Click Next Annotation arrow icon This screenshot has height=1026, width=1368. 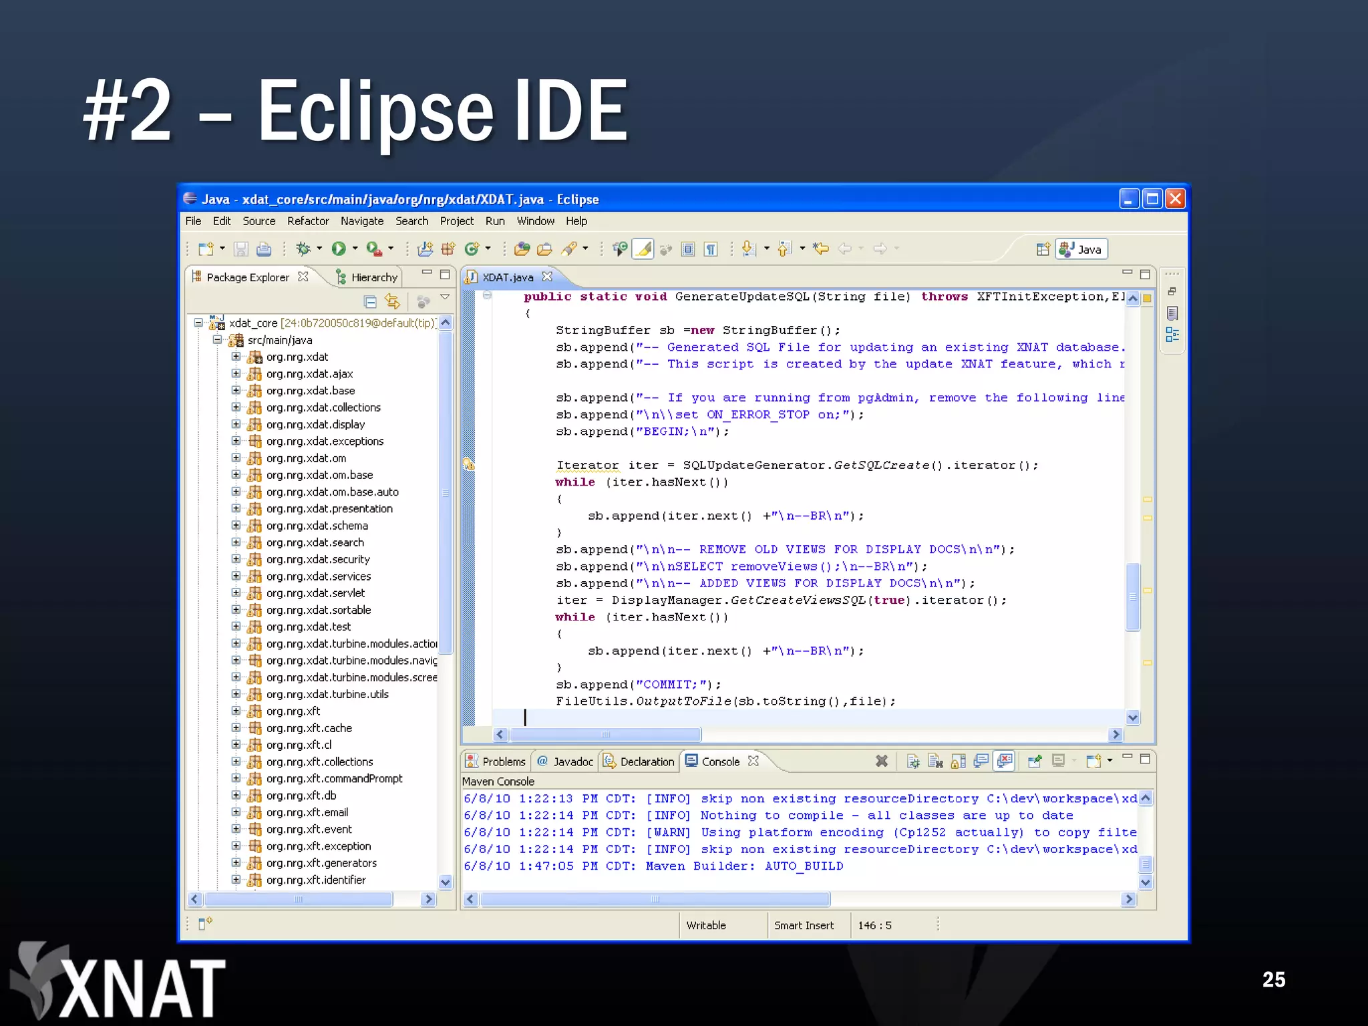[749, 248]
